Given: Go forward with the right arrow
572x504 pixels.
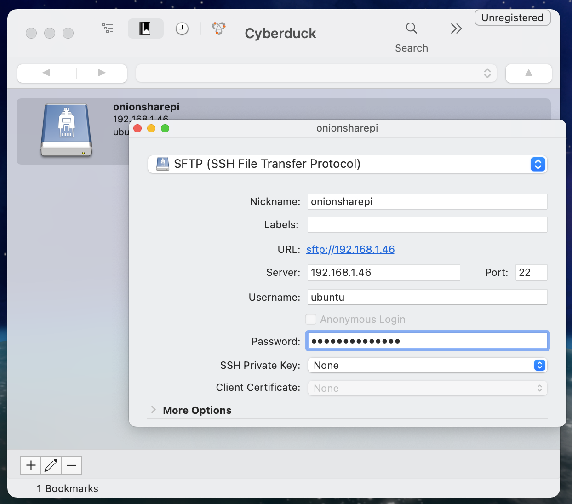Looking at the screenshot, I should (x=102, y=73).
